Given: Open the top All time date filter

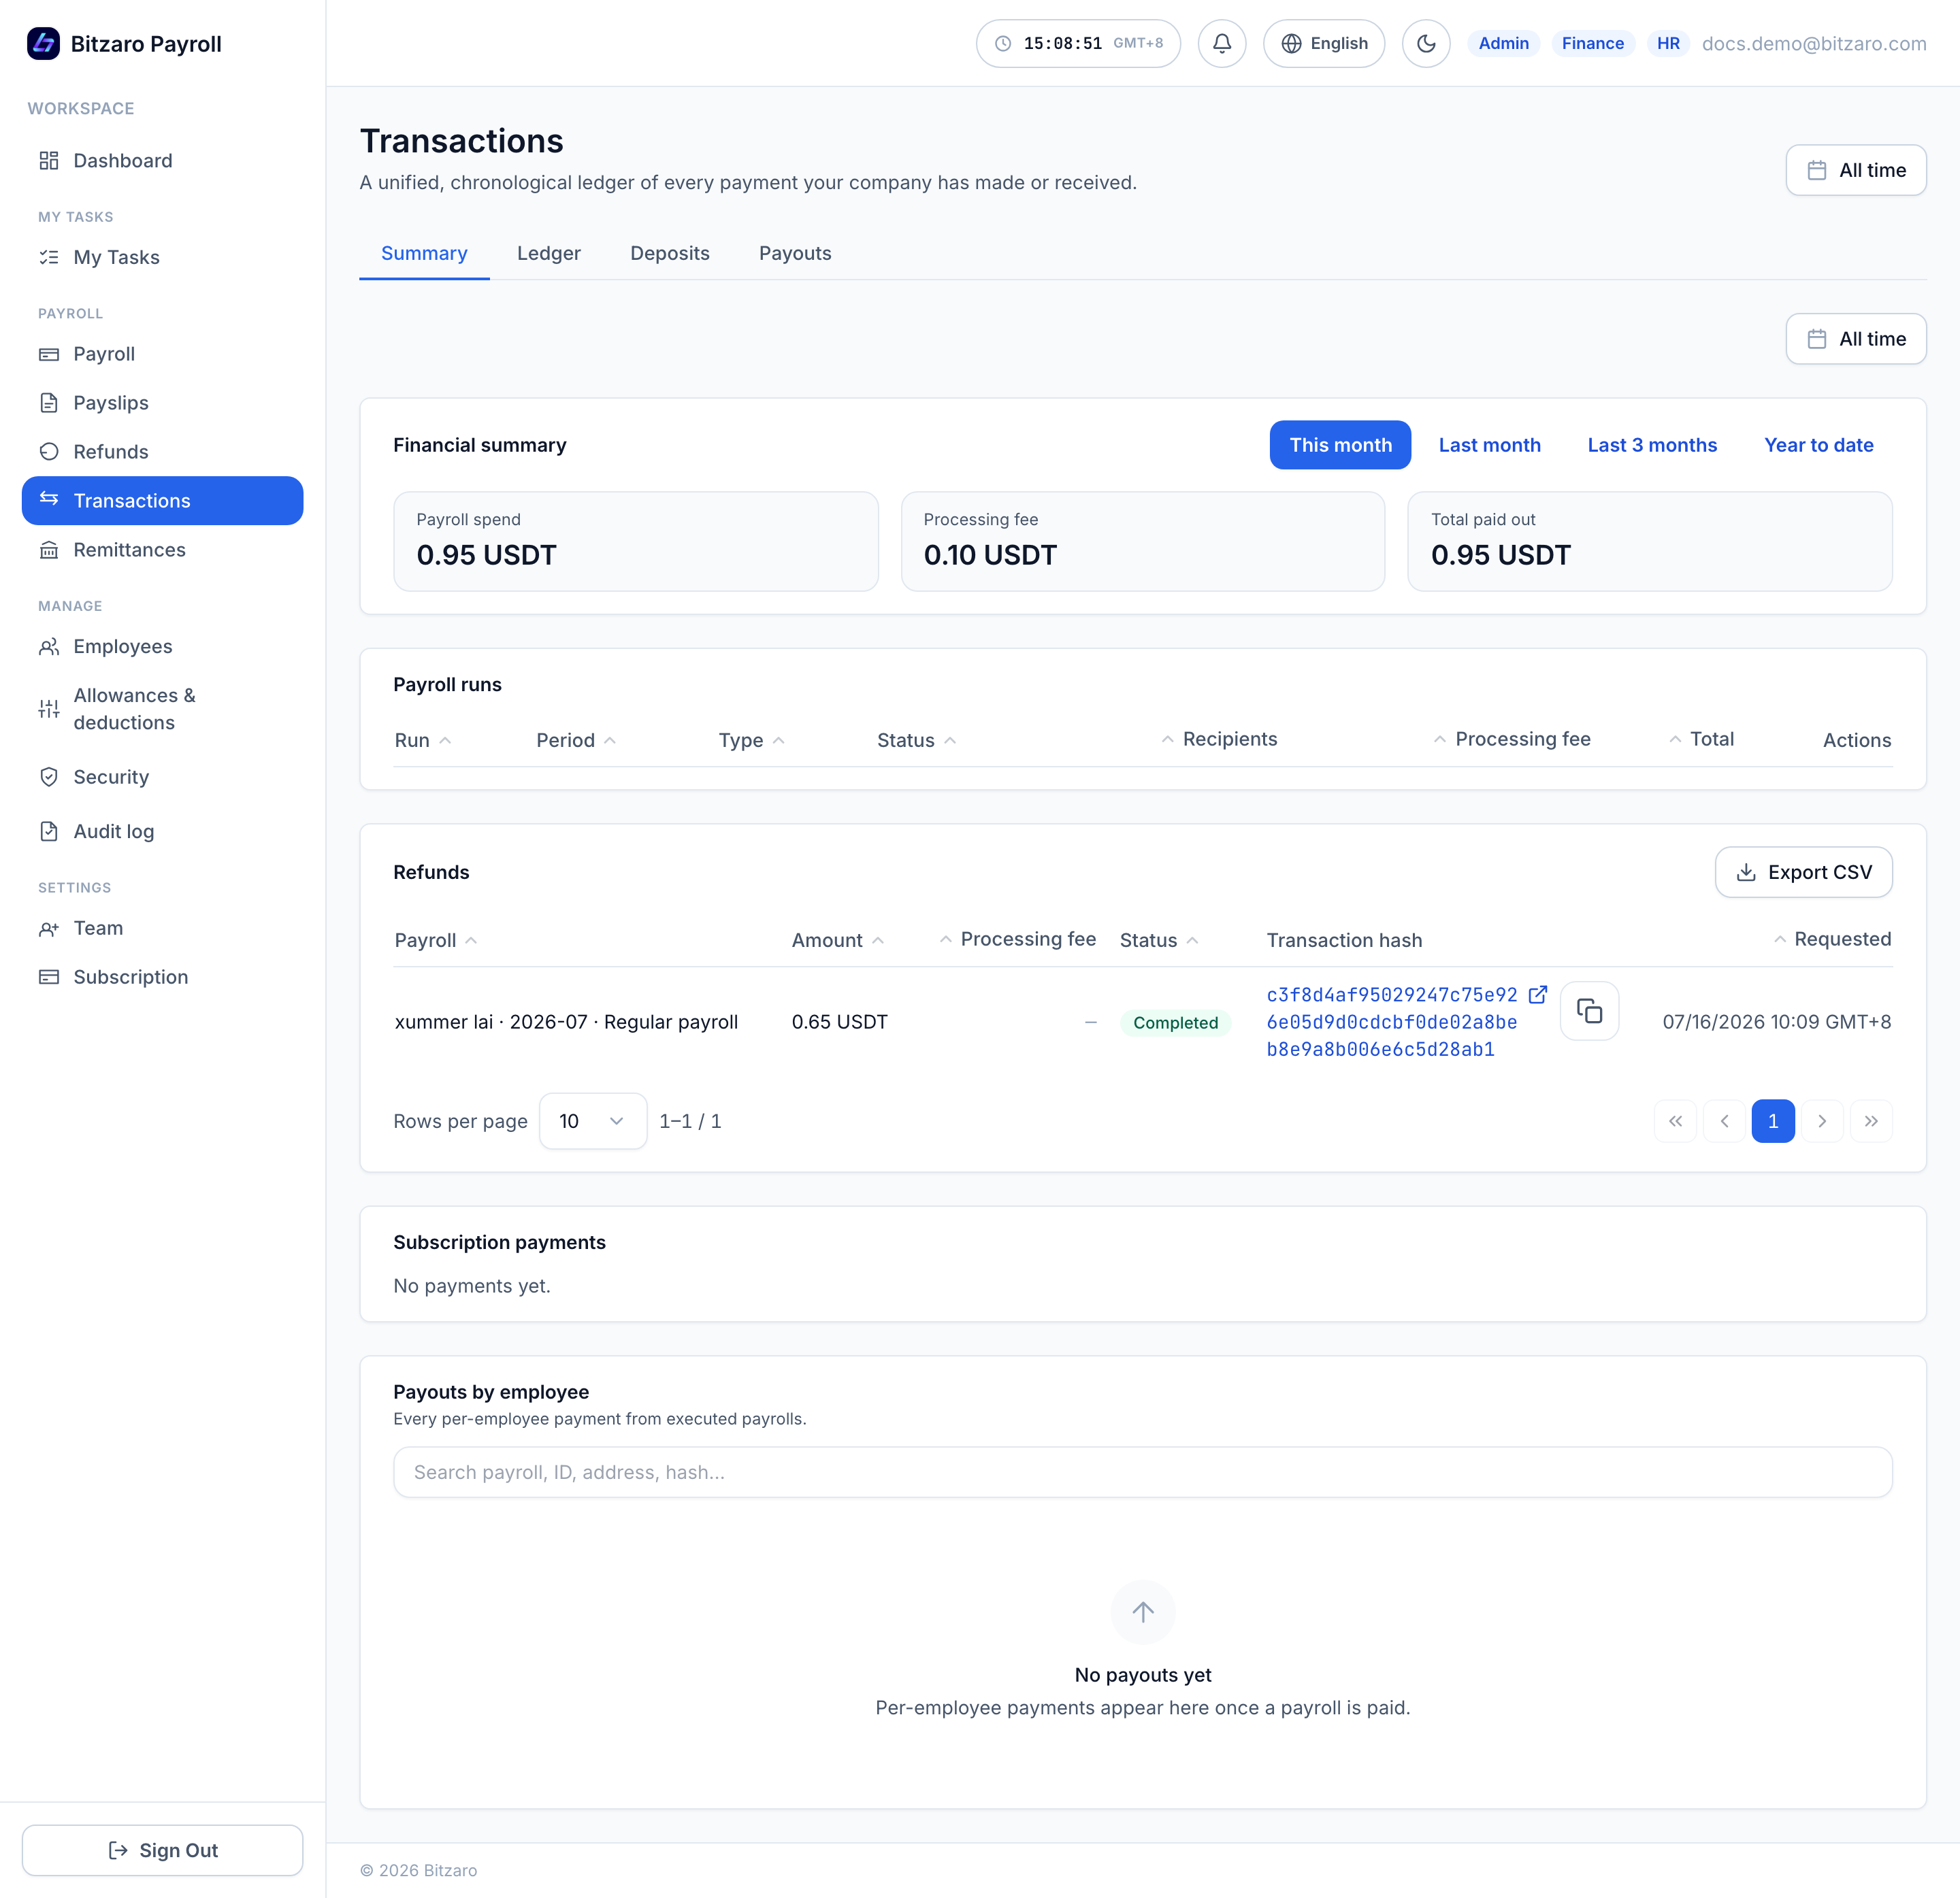Looking at the screenshot, I should coord(1856,170).
